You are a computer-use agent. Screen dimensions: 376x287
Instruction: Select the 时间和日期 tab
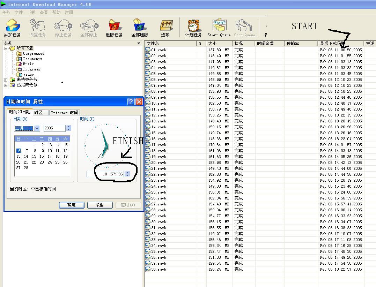[x=20, y=112]
